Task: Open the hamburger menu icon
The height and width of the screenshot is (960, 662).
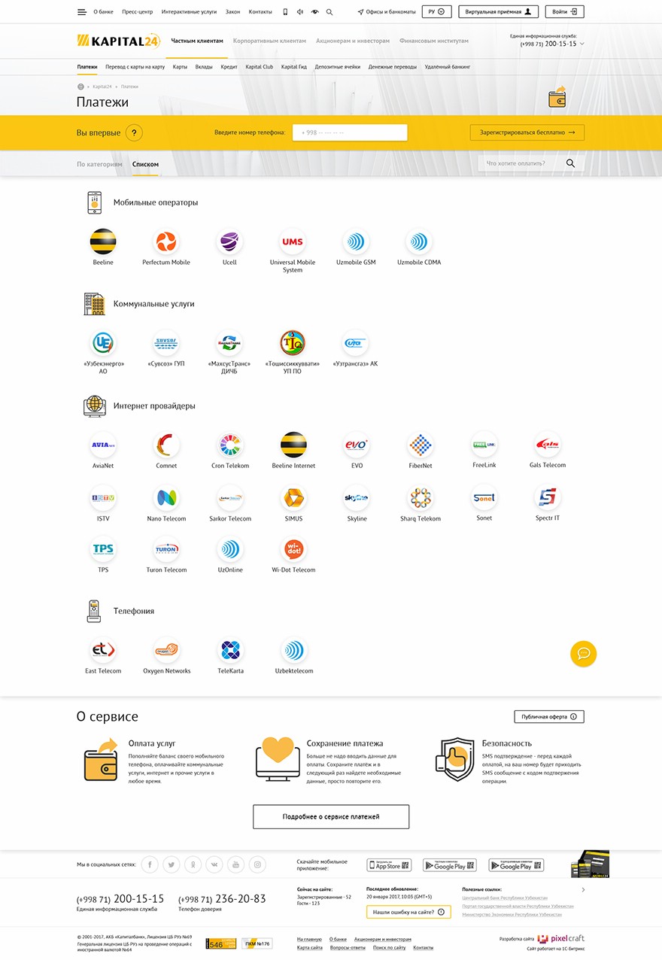Action: (x=81, y=12)
